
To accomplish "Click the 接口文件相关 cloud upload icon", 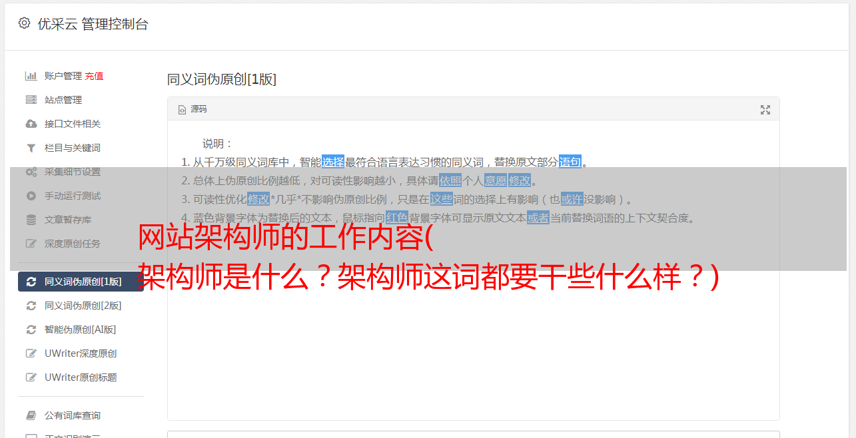I will 31,124.
